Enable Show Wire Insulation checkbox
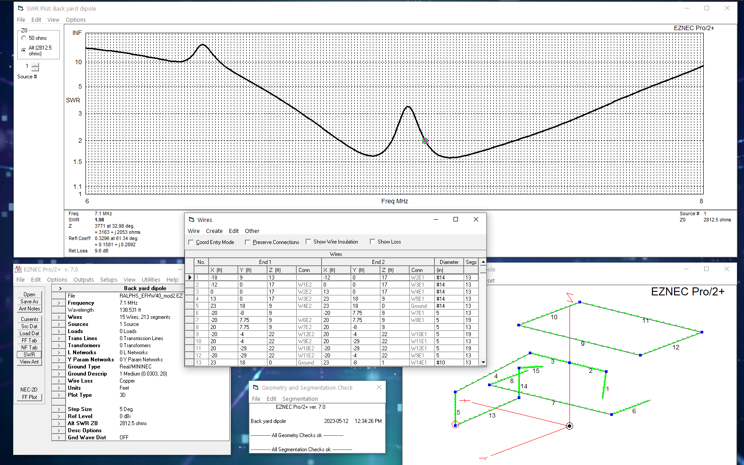Screen dimensions: 744x465 pyautogui.click(x=308, y=242)
